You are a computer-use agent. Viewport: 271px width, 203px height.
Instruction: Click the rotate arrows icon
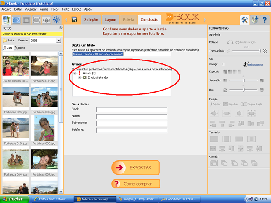point(230,42)
